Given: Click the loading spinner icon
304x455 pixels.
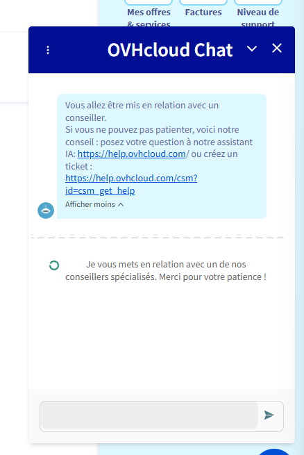Looking at the screenshot, I should 54,265.
